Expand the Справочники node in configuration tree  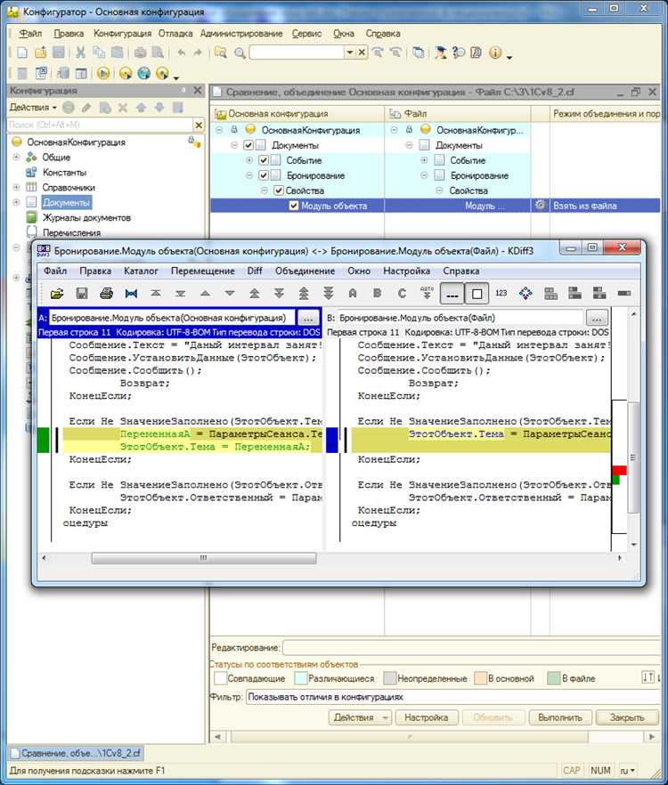(x=16, y=188)
